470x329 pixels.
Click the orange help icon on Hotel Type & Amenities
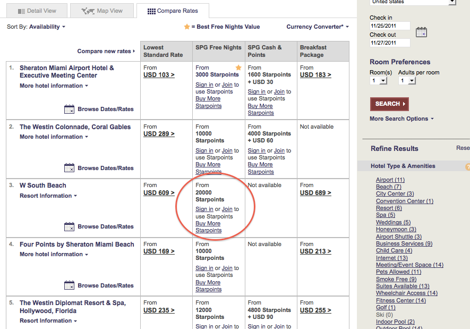pyautogui.click(x=467, y=167)
